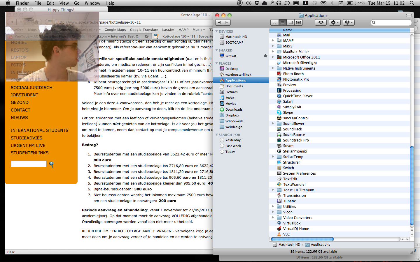
Task: Click the vertical scrollbar in Finder list
Action: [412, 185]
